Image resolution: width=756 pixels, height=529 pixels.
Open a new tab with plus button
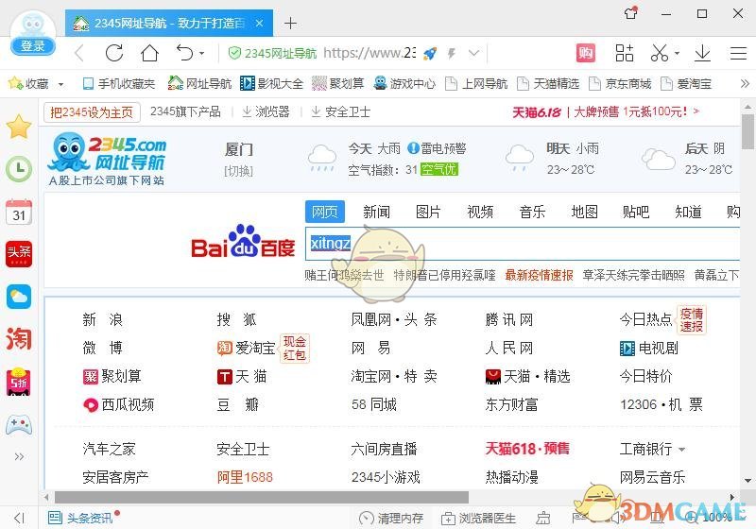click(x=290, y=23)
